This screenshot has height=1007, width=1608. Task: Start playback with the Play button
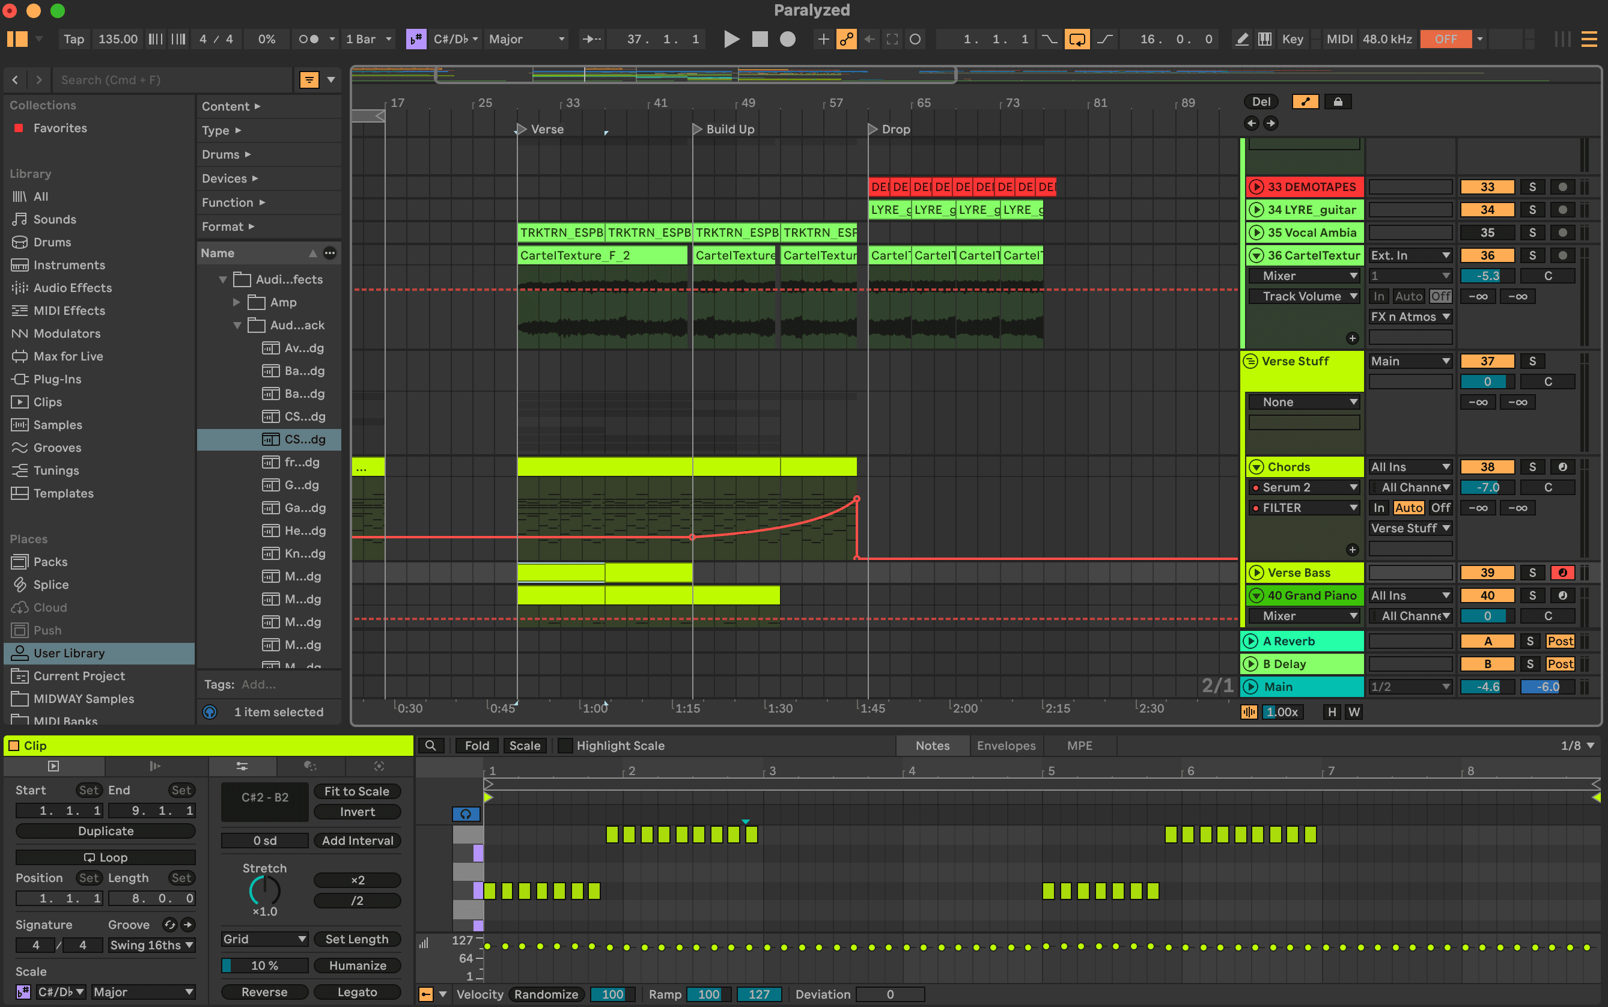[731, 38]
